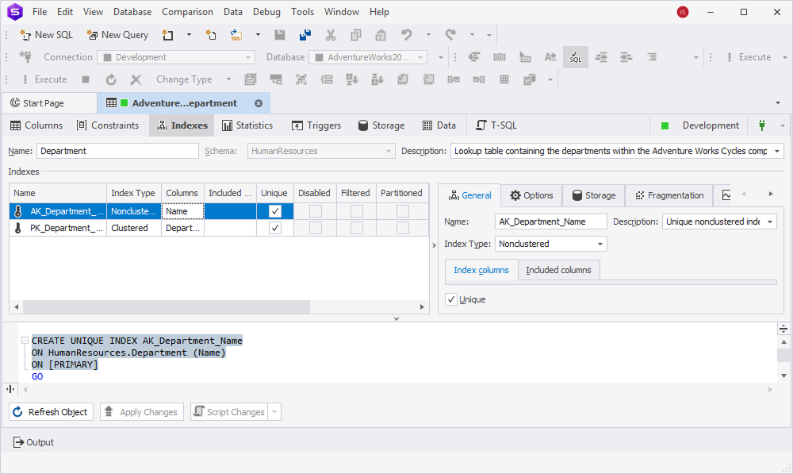Expand the table Description dropdown arrow
Viewport: 793px width, 474px height.
(777, 151)
